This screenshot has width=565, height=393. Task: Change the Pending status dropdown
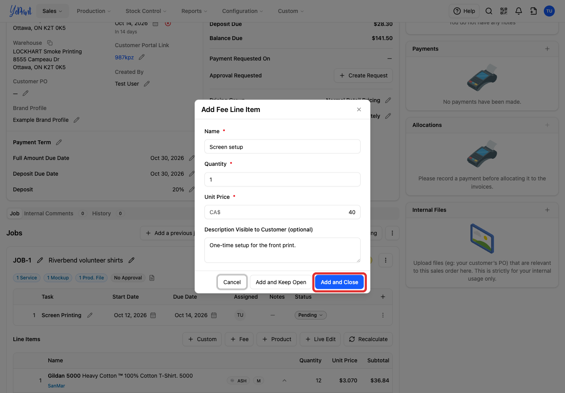tap(310, 315)
